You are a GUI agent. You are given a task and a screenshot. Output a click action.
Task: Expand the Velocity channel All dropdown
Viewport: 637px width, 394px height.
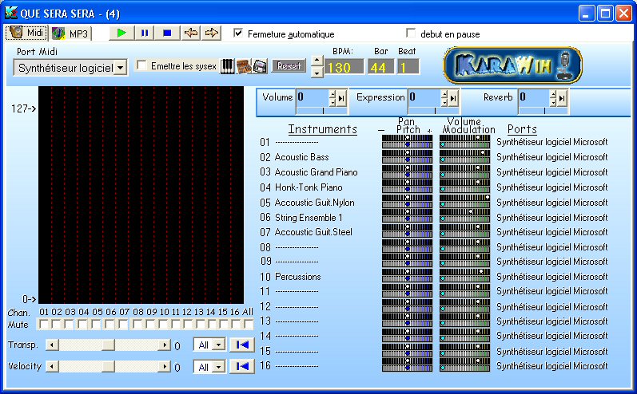[x=218, y=367]
